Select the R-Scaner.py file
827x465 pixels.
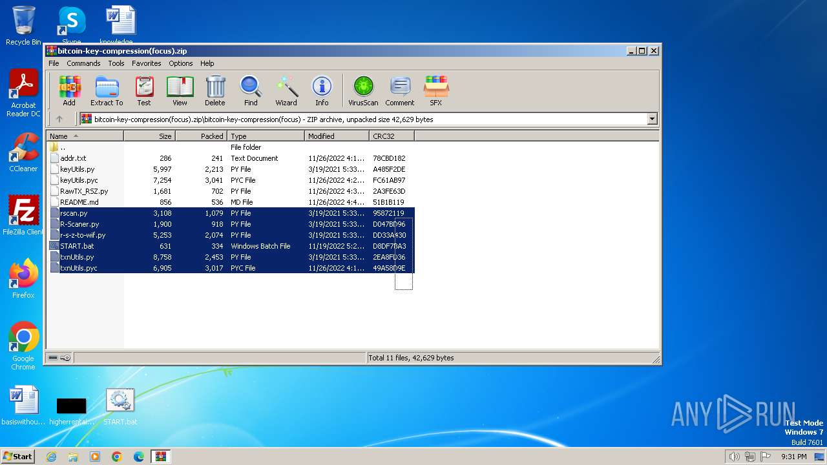click(x=231, y=224)
